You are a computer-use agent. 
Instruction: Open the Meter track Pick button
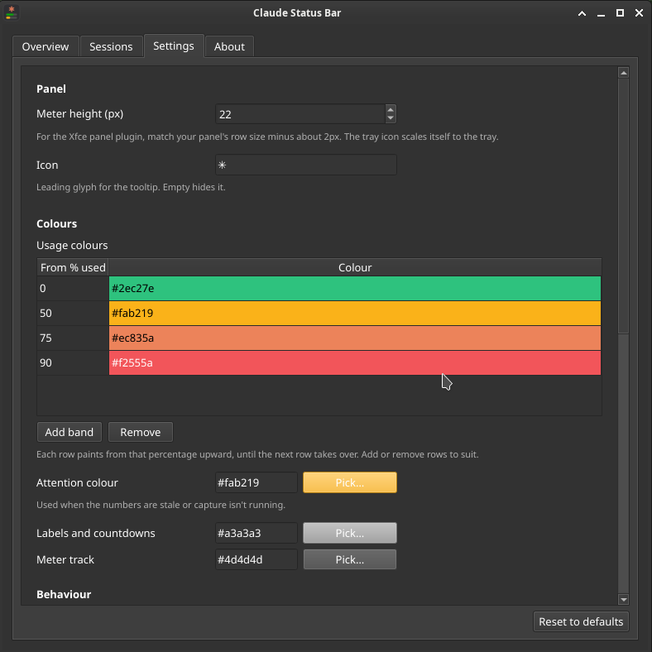tap(350, 559)
